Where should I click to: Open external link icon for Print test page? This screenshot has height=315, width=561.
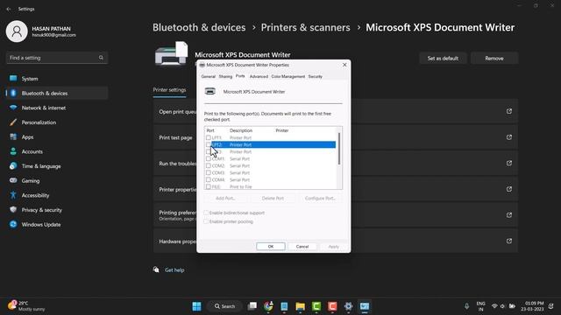509,137
